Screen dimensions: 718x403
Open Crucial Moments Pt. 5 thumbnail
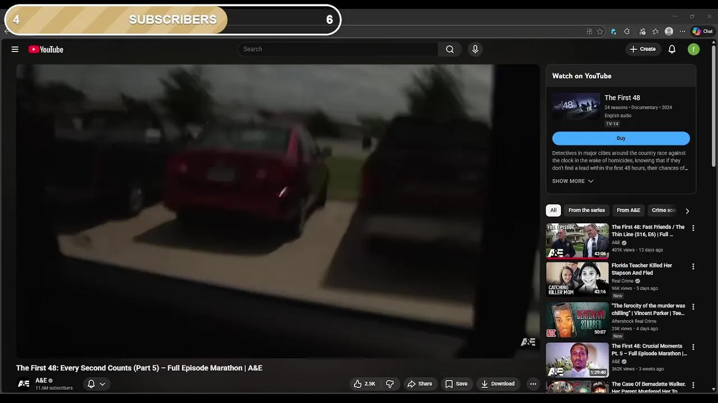577,359
